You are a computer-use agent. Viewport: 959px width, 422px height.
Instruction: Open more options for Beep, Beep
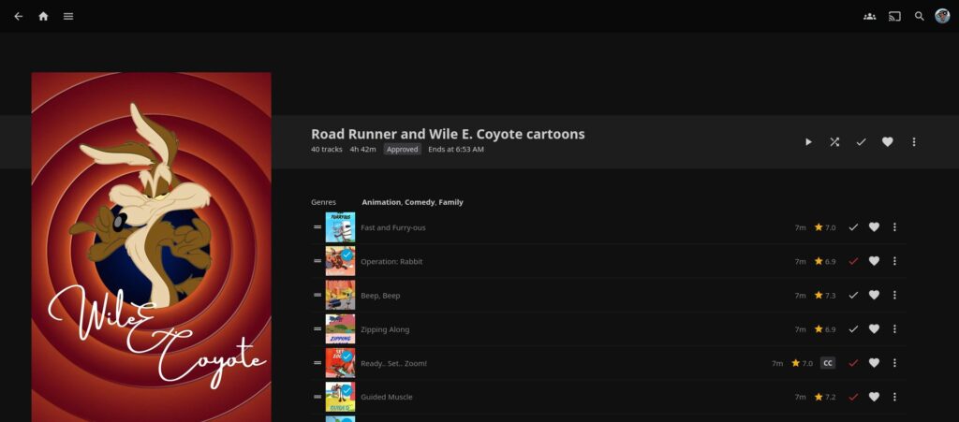[894, 295]
